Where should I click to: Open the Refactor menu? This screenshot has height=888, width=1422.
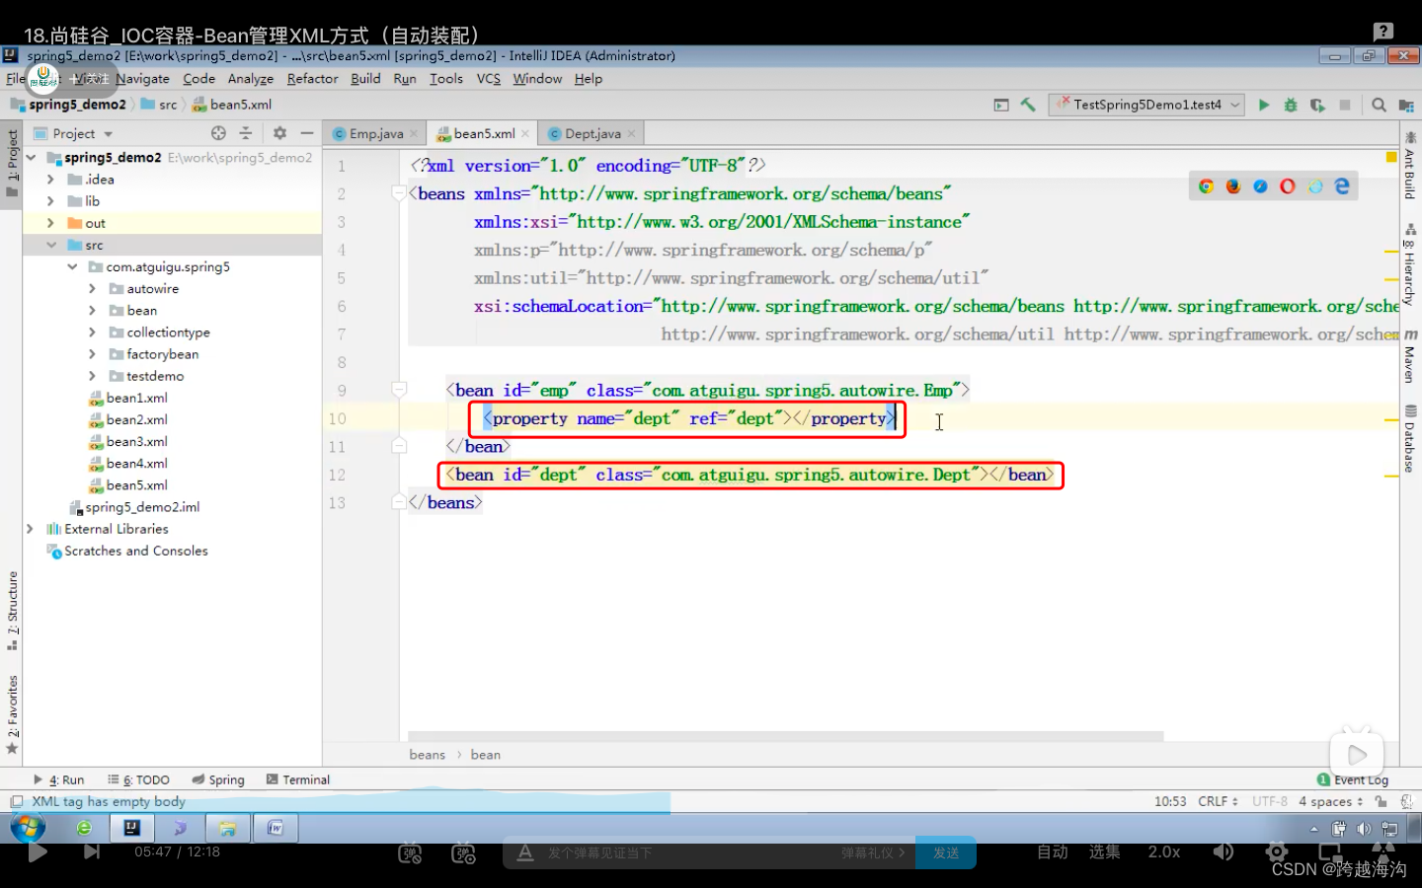312,79
